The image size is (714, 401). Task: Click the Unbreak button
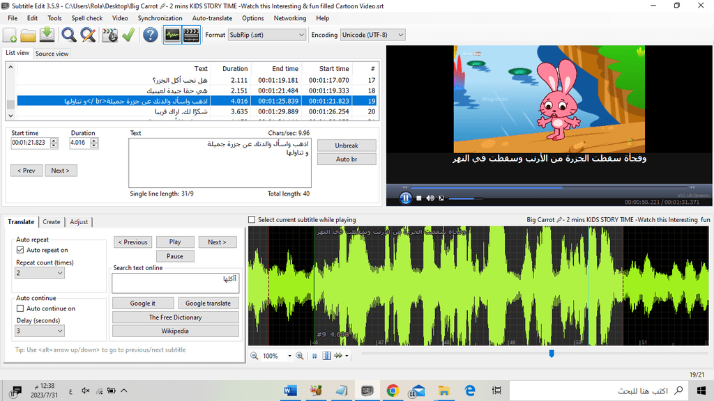(347, 146)
